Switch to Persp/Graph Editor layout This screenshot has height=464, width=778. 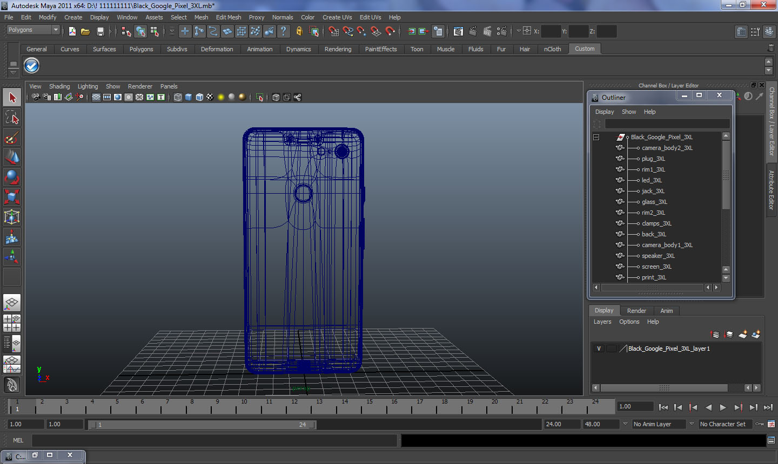click(12, 364)
